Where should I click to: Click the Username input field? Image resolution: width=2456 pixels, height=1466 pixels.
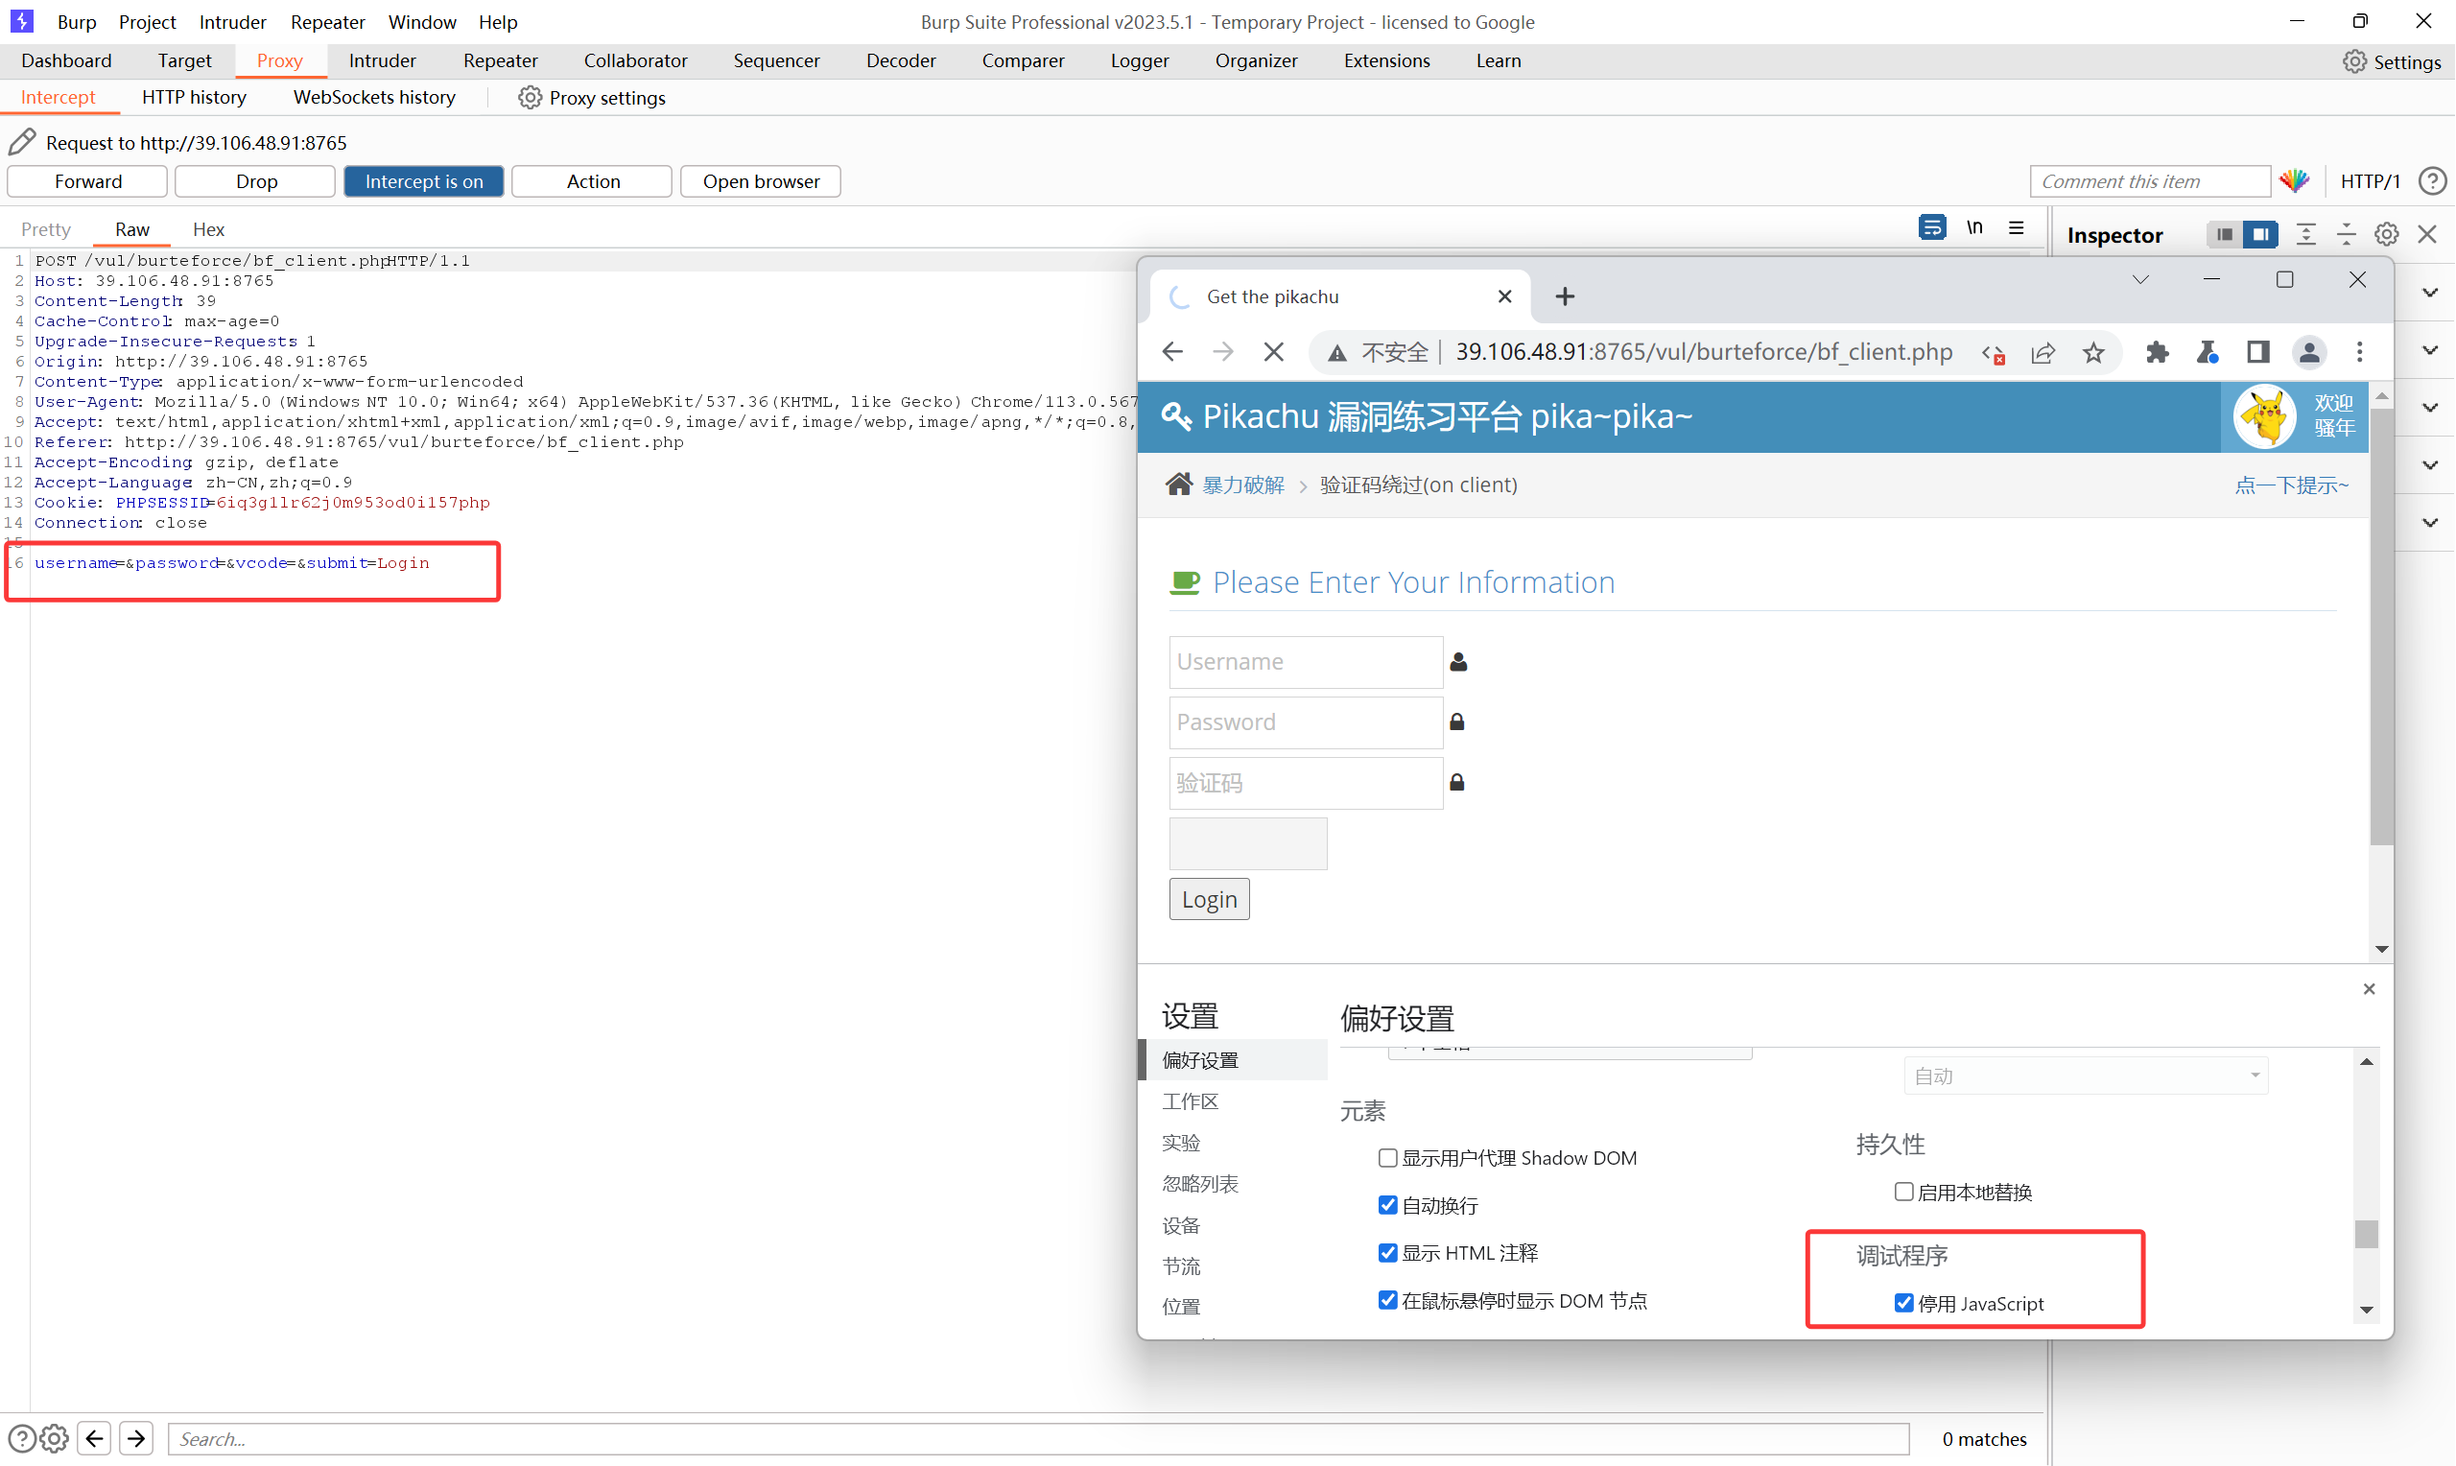click(x=1305, y=662)
